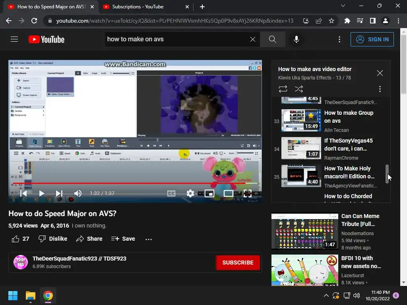This screenshot has width=407, height=305.
Task: Focus the YouTube search field
Action: point(176,39)
